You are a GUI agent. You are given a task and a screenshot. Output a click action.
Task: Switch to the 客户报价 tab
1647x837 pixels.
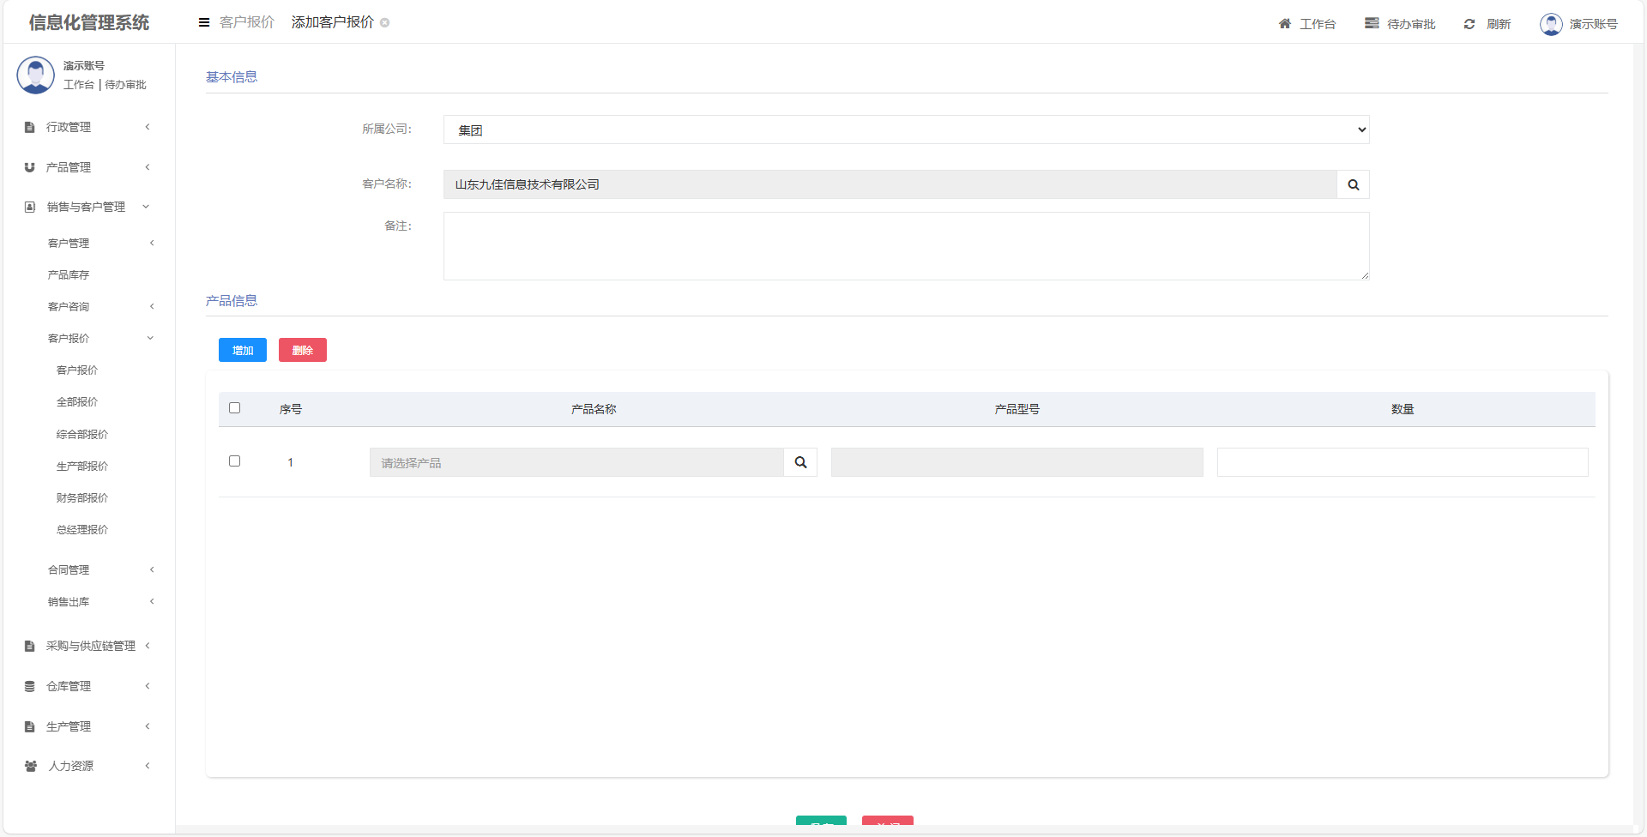pos(246,22)
